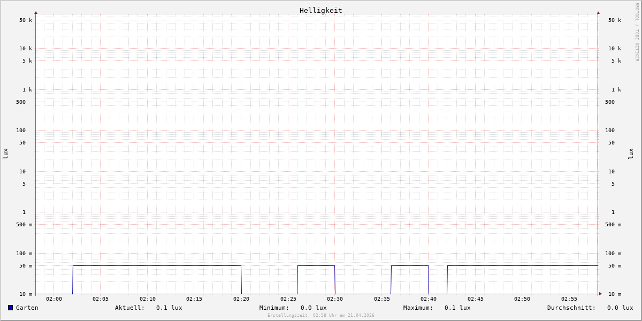This screenshot has width=642, height=321.
Task: Click the 02:15 time axis label
Action: click(x=194, y=299)
